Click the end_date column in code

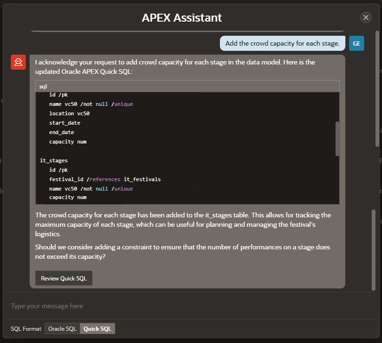[62, 132]
